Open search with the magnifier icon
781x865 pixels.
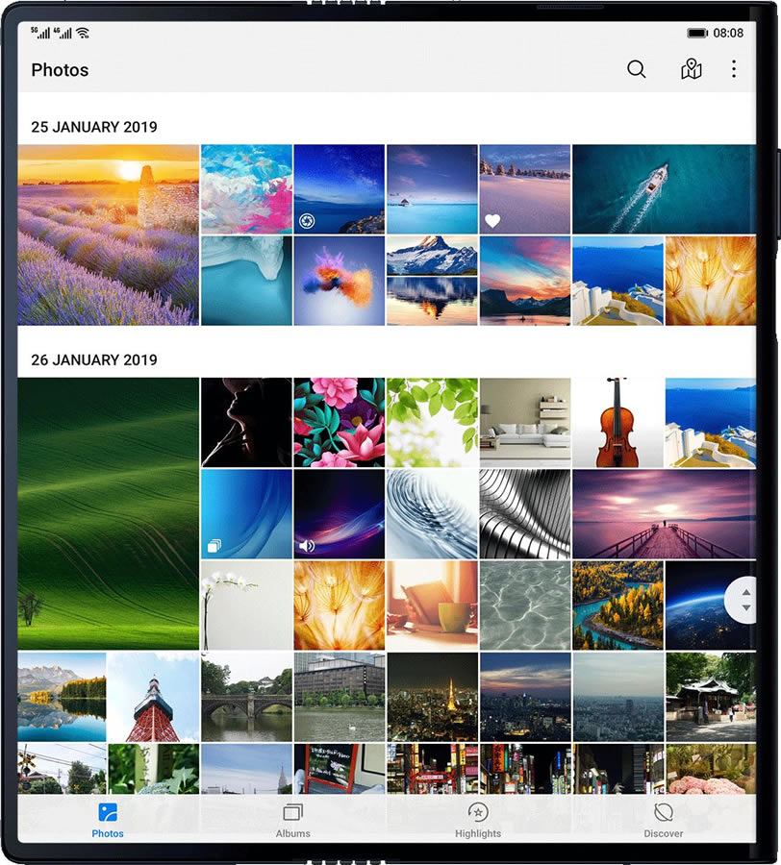tap(636, 69)
